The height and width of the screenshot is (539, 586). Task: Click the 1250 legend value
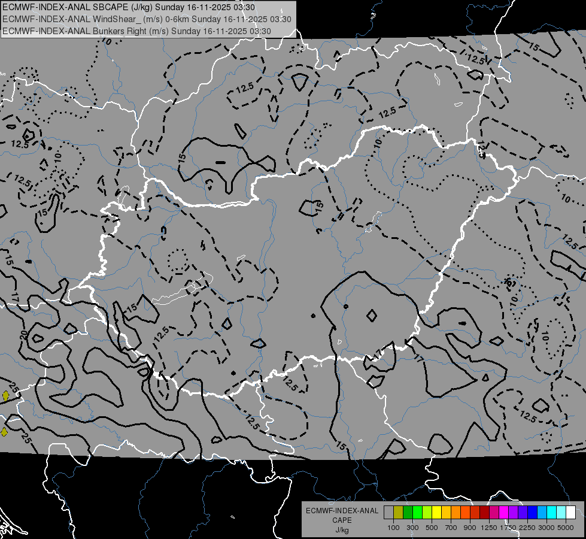tap(489, 528)
